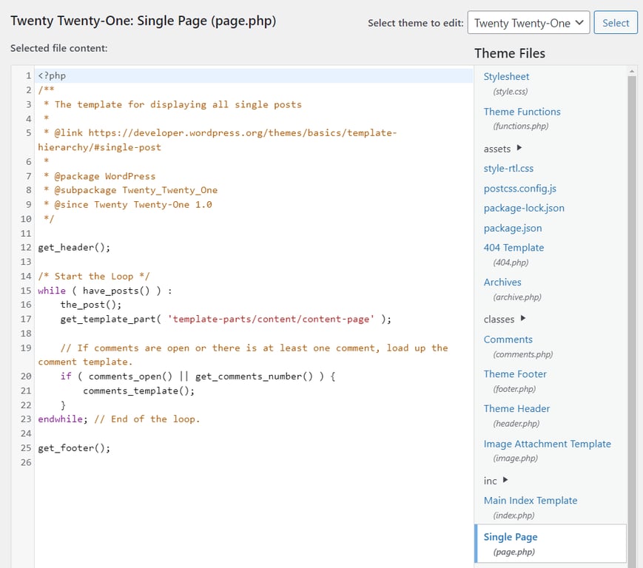
Task: Open the package-lock.json file
Action: 522,208
